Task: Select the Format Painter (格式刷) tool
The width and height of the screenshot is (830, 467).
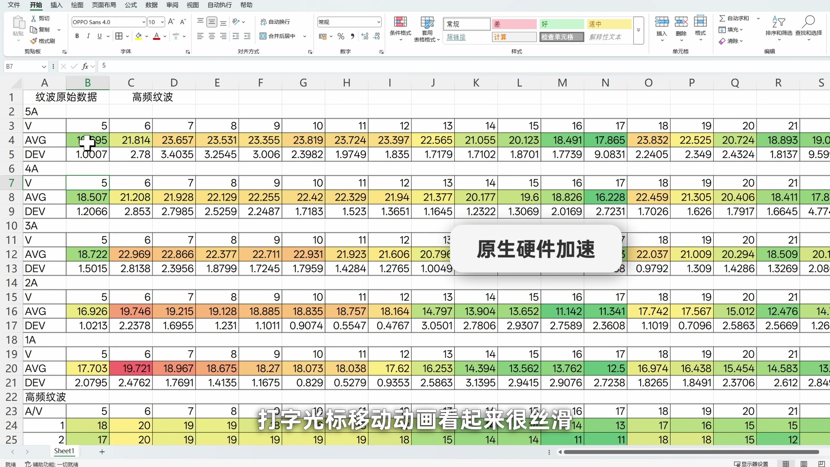Action: click(42, 41)
